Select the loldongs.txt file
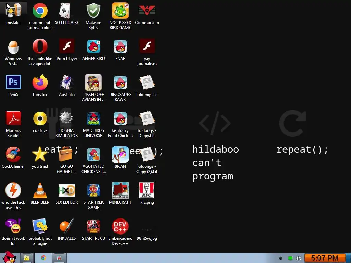This screenshot has height=263, width=351. coord(147,83)
